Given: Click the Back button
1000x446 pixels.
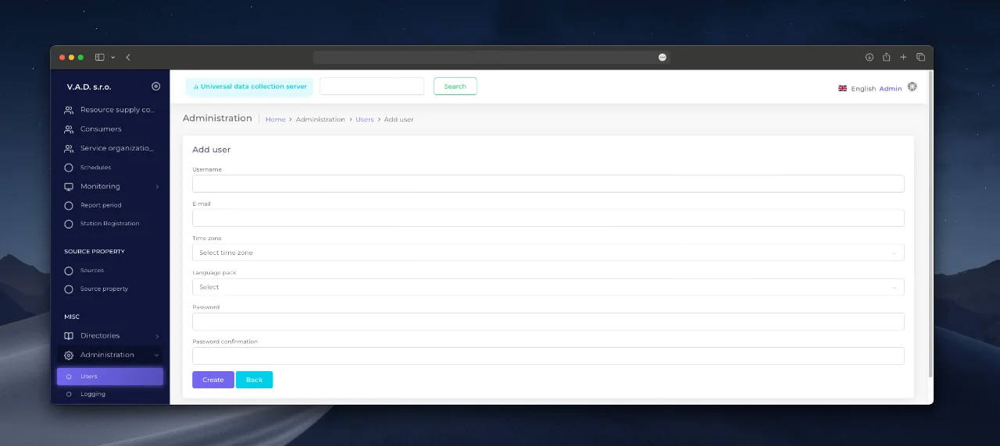Looking at the screenshot, I should (254, 380).
